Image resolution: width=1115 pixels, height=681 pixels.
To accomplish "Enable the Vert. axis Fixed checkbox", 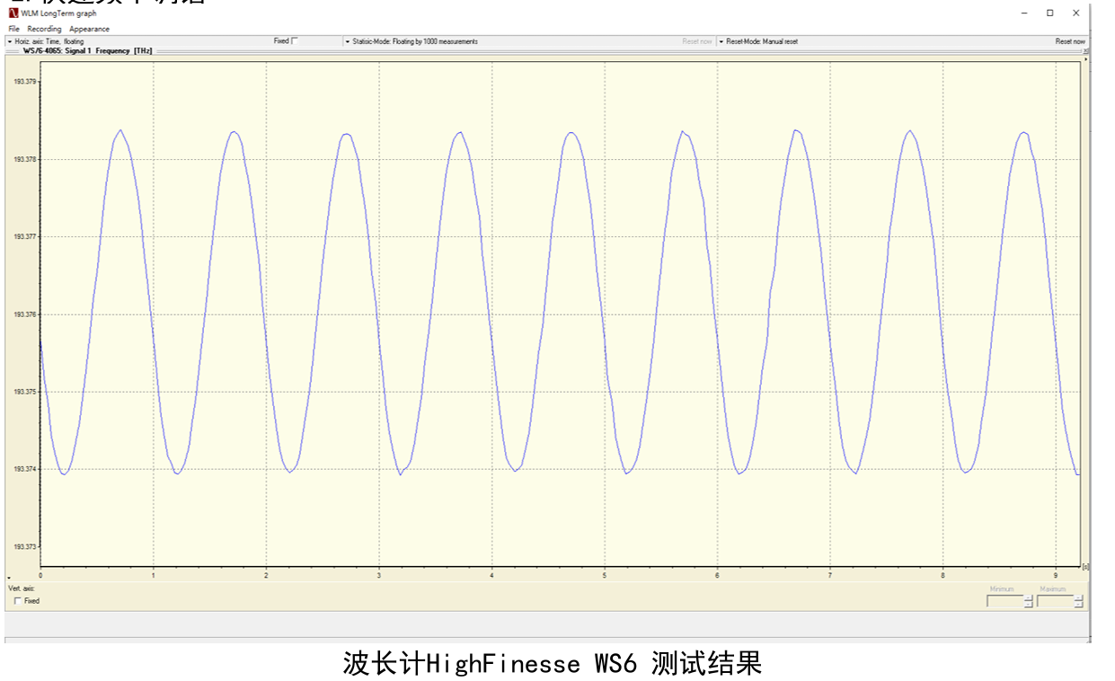I will tap(18, 601).
